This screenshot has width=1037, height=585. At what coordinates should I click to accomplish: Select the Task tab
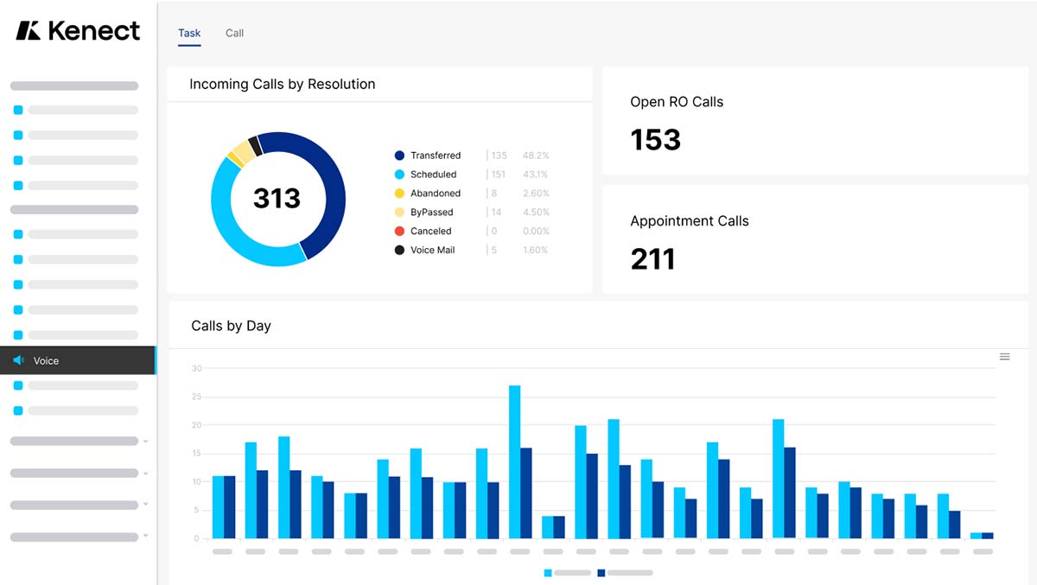click(x=189, y=34)
